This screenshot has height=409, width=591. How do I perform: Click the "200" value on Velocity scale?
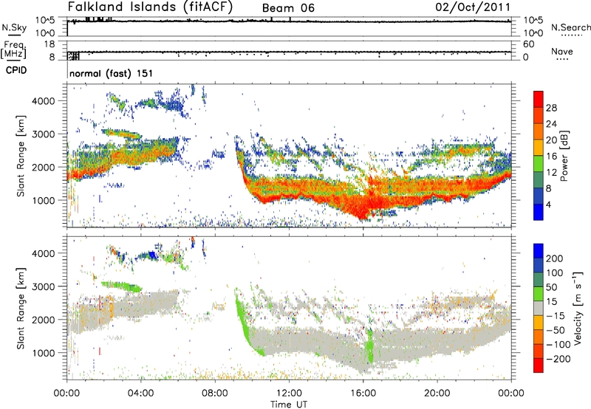(555, 258)
